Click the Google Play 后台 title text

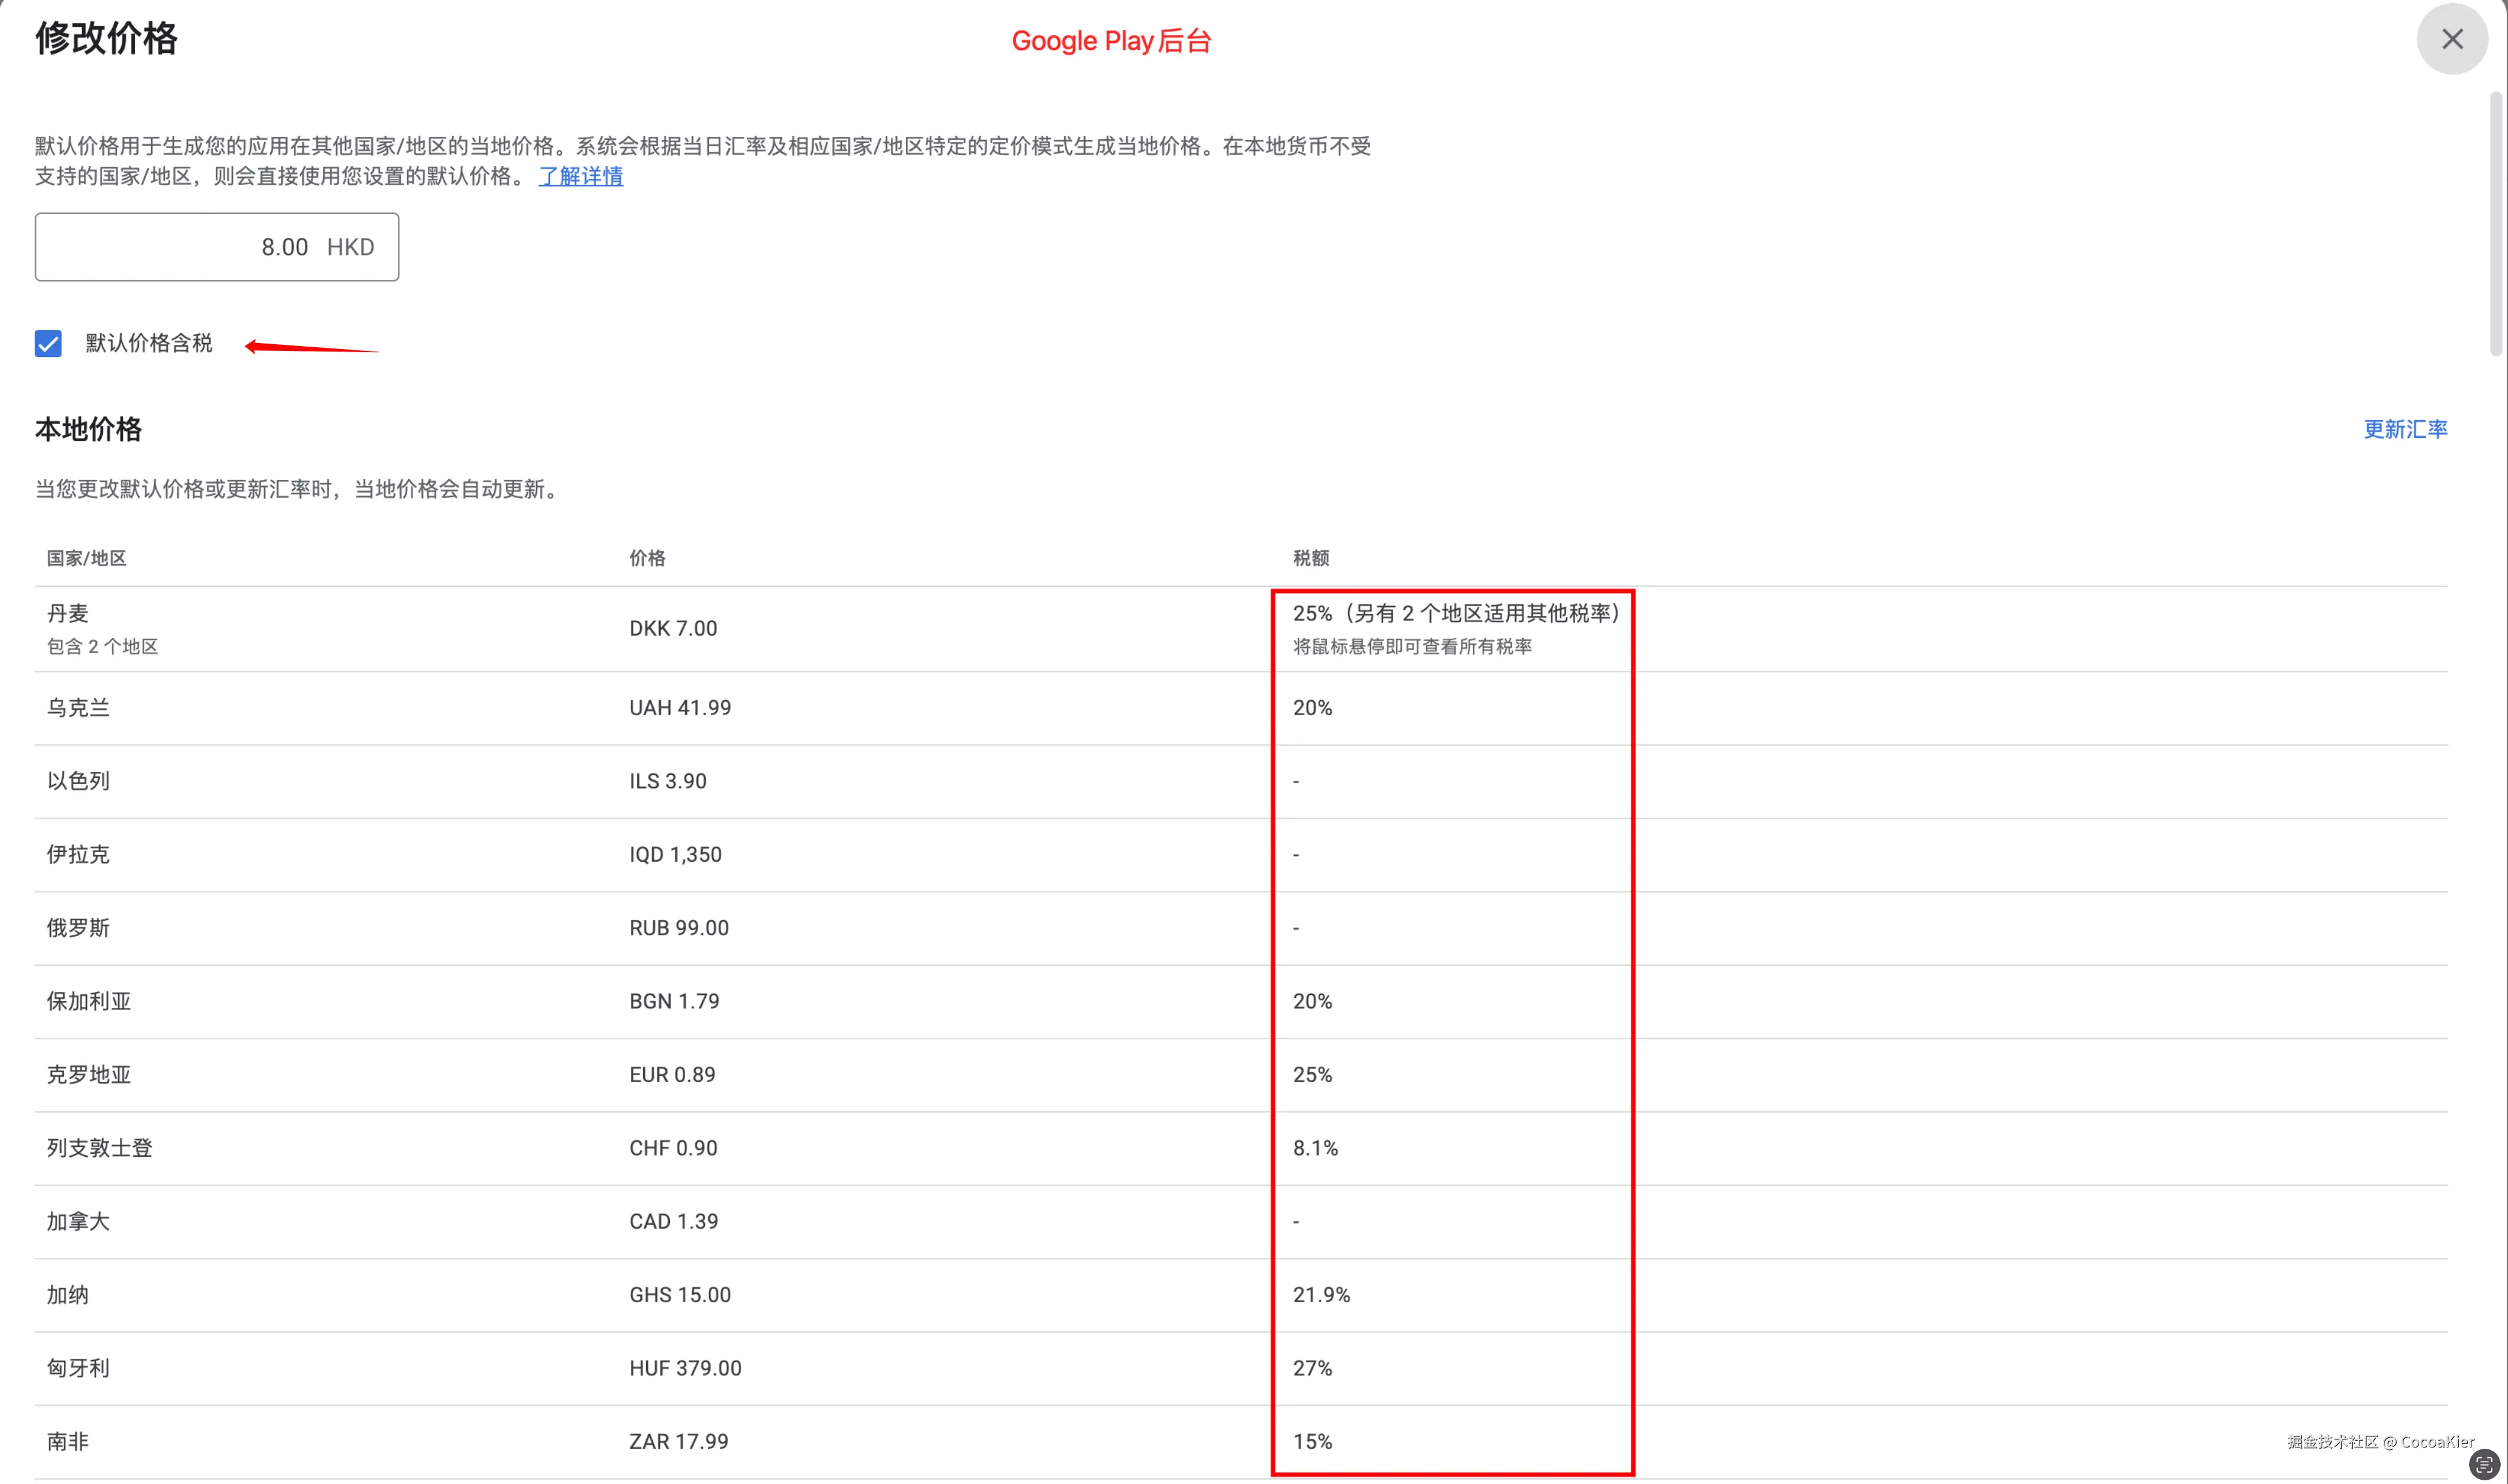(x=1112, y=41)
